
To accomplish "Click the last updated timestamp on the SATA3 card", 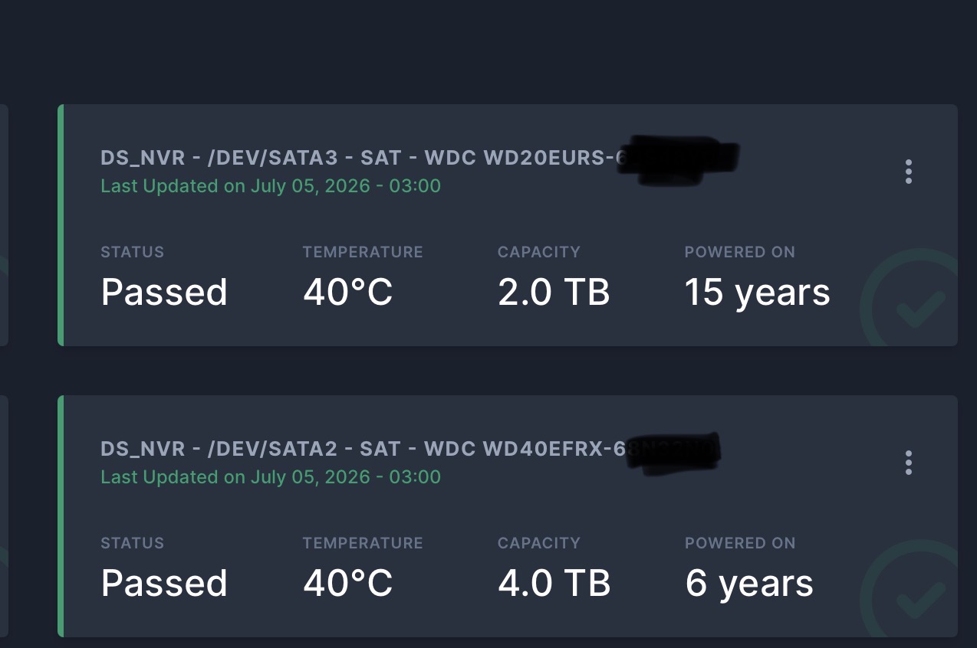I will [271, 186].
